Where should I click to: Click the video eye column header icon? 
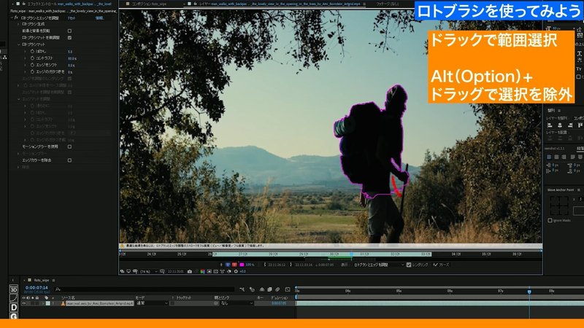tap(23, 298)
